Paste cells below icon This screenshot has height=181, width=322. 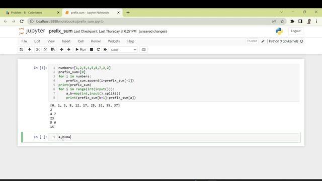point(53,49)
